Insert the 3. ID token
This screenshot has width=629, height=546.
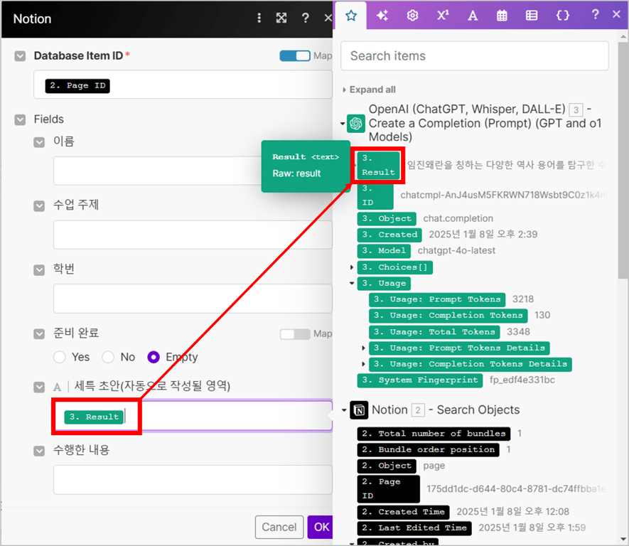pos(375,196)
